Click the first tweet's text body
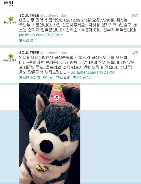This screenshot has height=184, width=141. [78, 25]
